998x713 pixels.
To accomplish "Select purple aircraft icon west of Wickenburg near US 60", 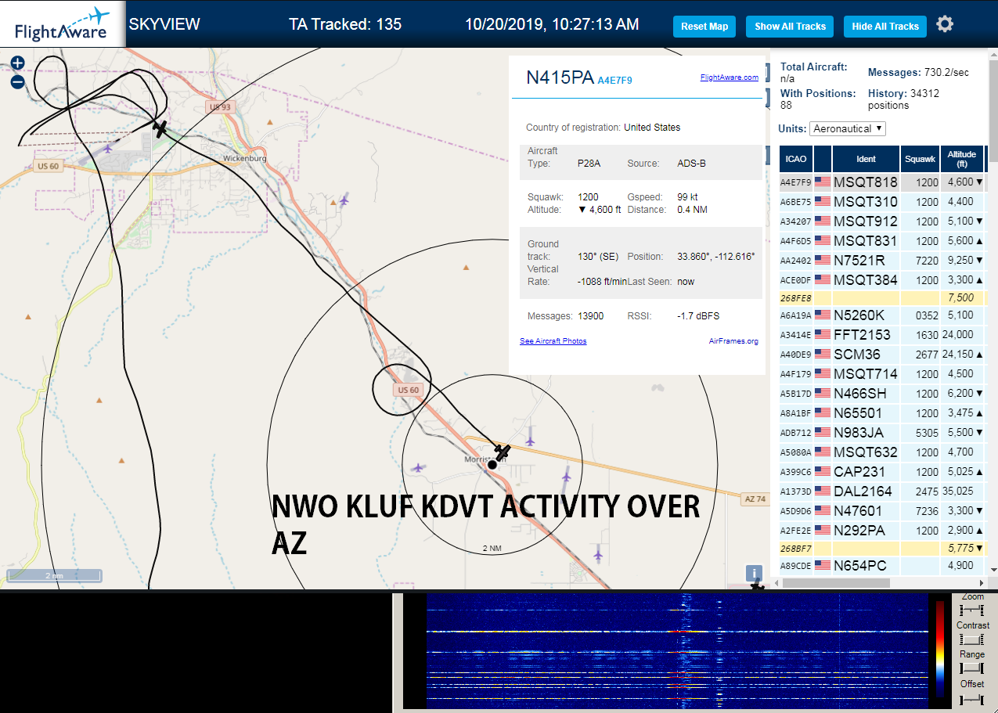I will pyautogui.click(x=107, y=147).
